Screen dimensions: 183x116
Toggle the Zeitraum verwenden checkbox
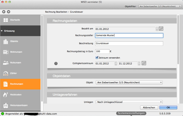tap(97, 57)
